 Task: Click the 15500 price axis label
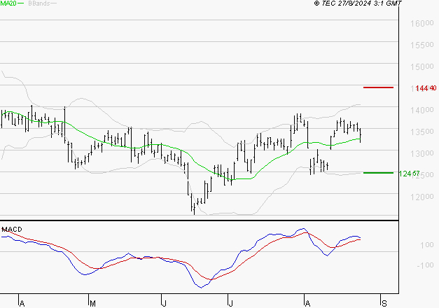pos(422,45)
